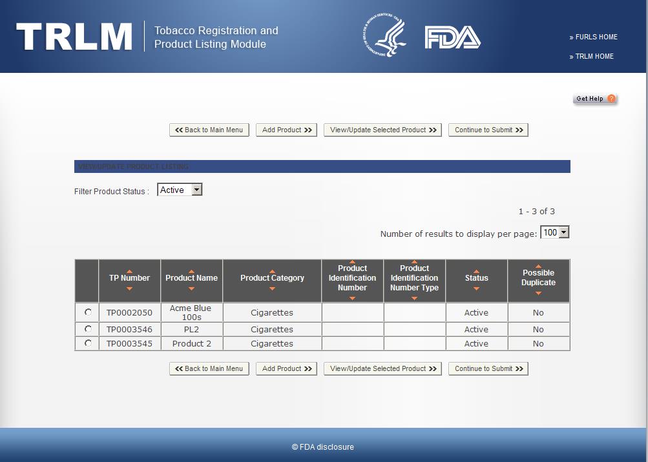
Task: Open FDA disclosure footer link
Action: [x=323, y=447]
